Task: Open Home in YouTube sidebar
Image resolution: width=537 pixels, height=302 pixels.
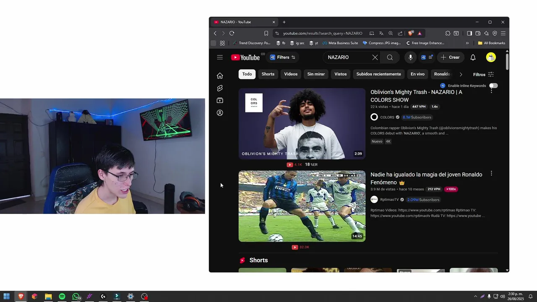Action: (x=220, y=75)
